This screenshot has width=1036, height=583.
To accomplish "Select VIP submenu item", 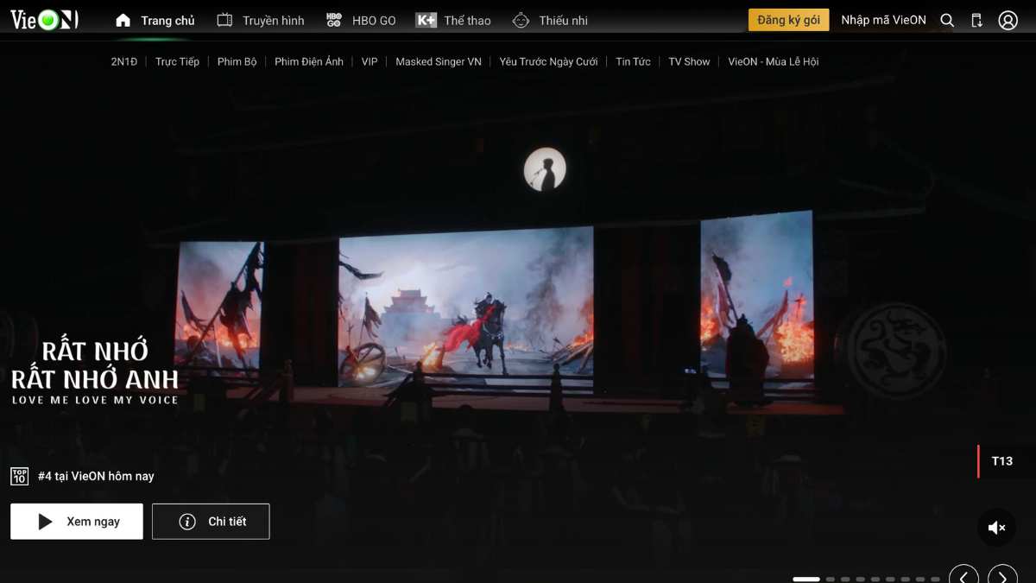I will [x=370, y=61].
